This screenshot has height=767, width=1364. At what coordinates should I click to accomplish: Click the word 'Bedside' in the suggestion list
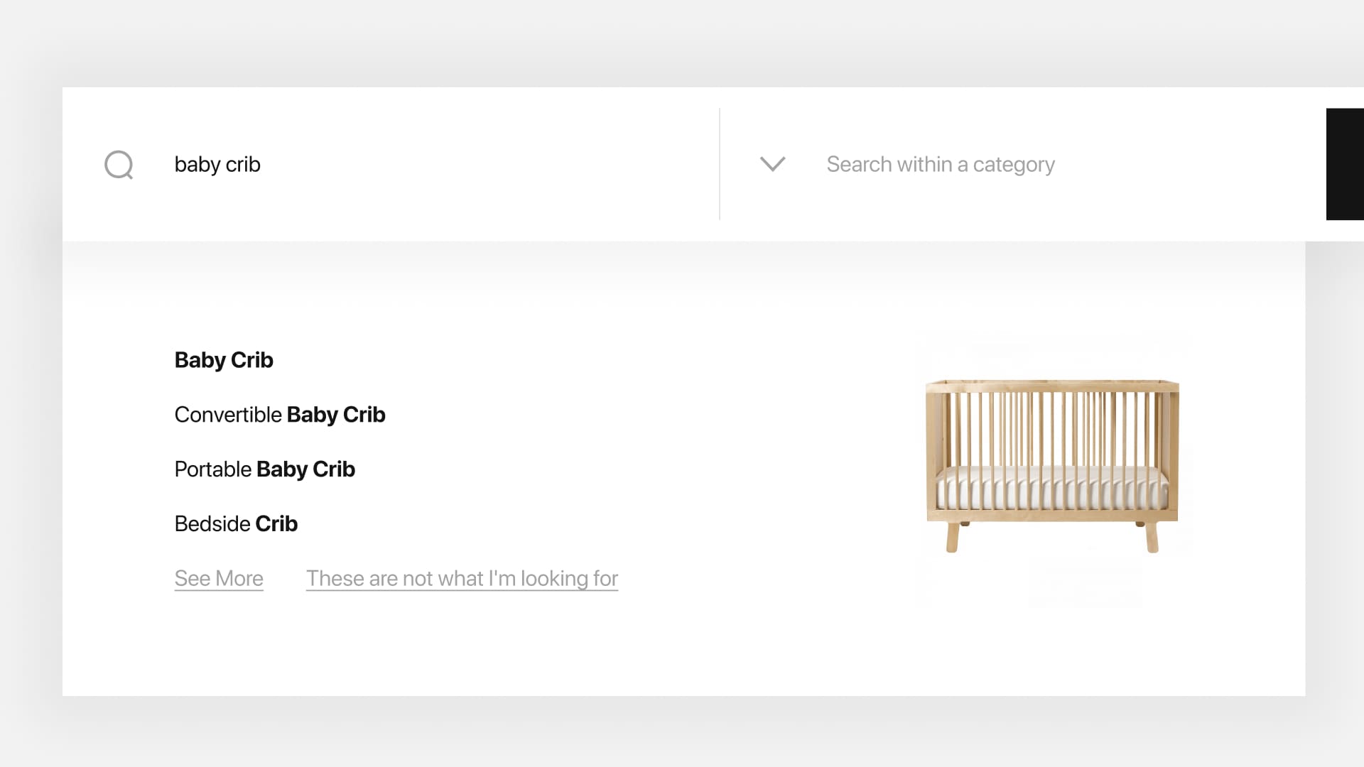click(x=212, y=524)
